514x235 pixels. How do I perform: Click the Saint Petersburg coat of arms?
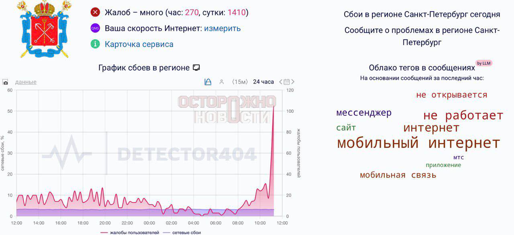click(44, 29)
